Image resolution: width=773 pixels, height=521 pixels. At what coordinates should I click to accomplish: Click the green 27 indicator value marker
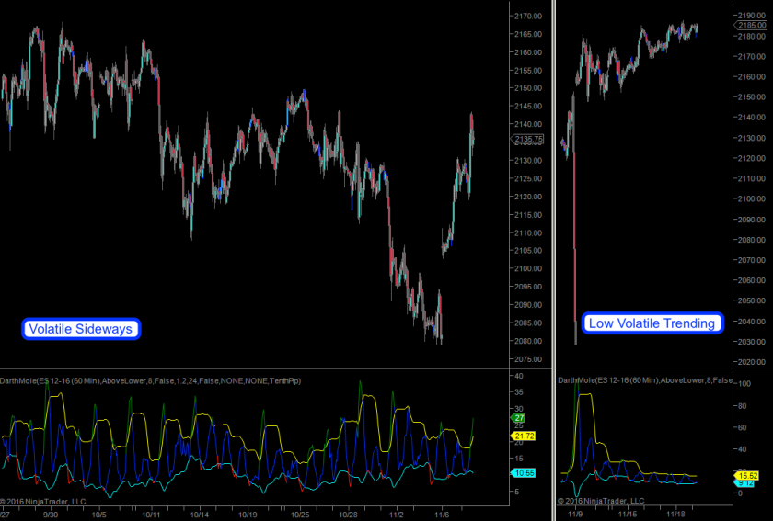518,418
